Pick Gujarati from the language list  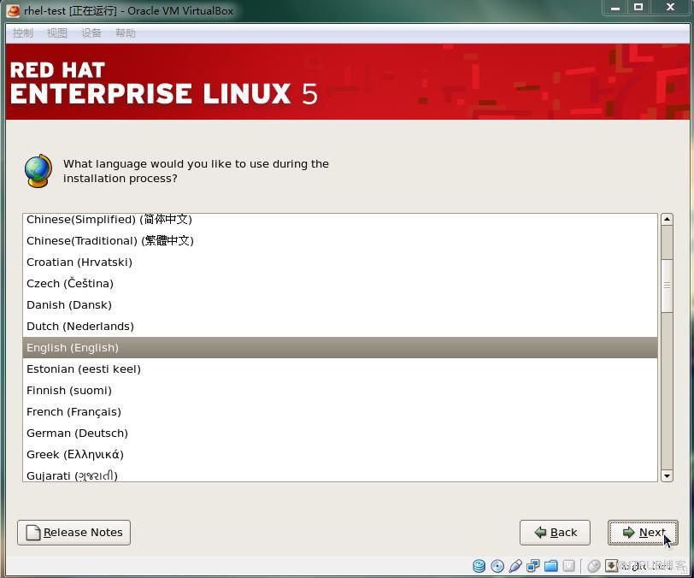[340, 474]
